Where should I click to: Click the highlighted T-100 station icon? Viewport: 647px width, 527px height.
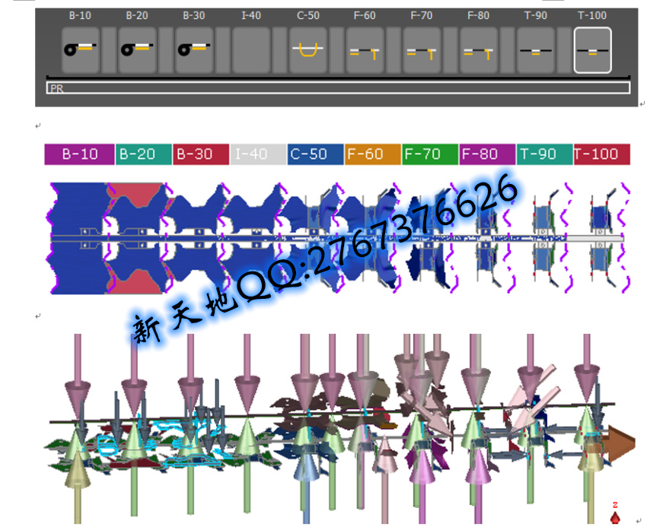592,50
